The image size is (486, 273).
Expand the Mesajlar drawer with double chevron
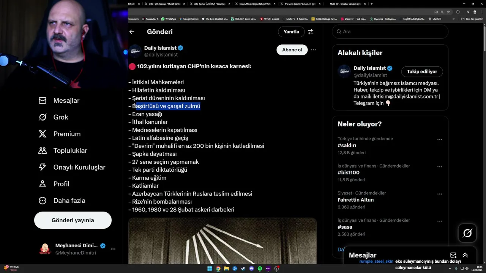[465, 255]
